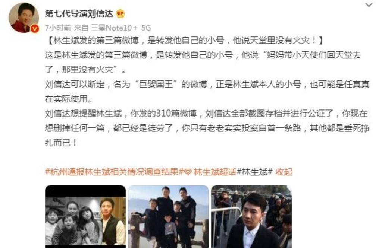Image resolution: width=379 pixels, height=248 pixels.
Task: Click the post's second paragraph, about 巨婴国王
Action: [207, 92]
